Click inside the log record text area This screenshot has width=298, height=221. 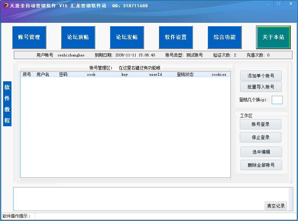(x=139, y=199)
